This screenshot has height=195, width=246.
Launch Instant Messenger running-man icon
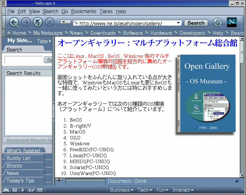tap(22, 190)
